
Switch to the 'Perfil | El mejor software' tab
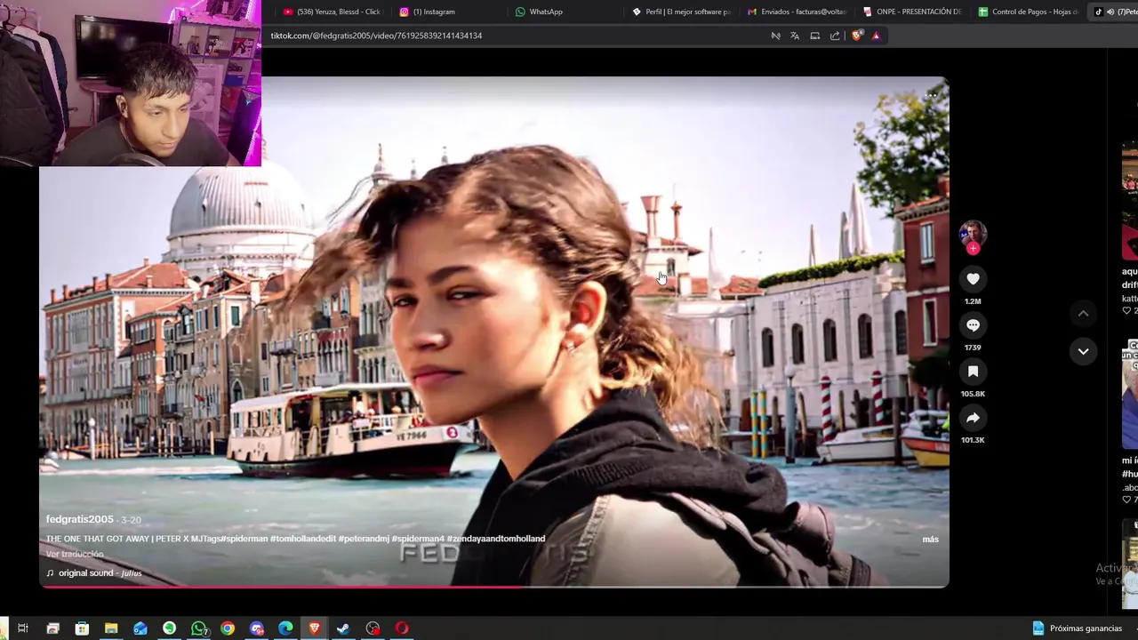(682, 12)
